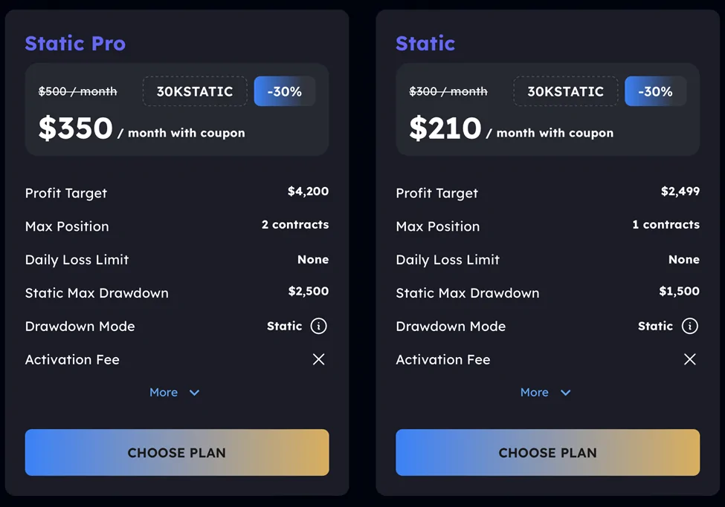The width and height of the screenshot is (725, 507).
Task: Choose Plan for Static subscription
Action: tap(547, 452)
